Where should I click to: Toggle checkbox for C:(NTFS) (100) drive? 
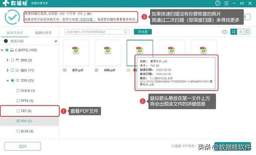coord(7,50)
